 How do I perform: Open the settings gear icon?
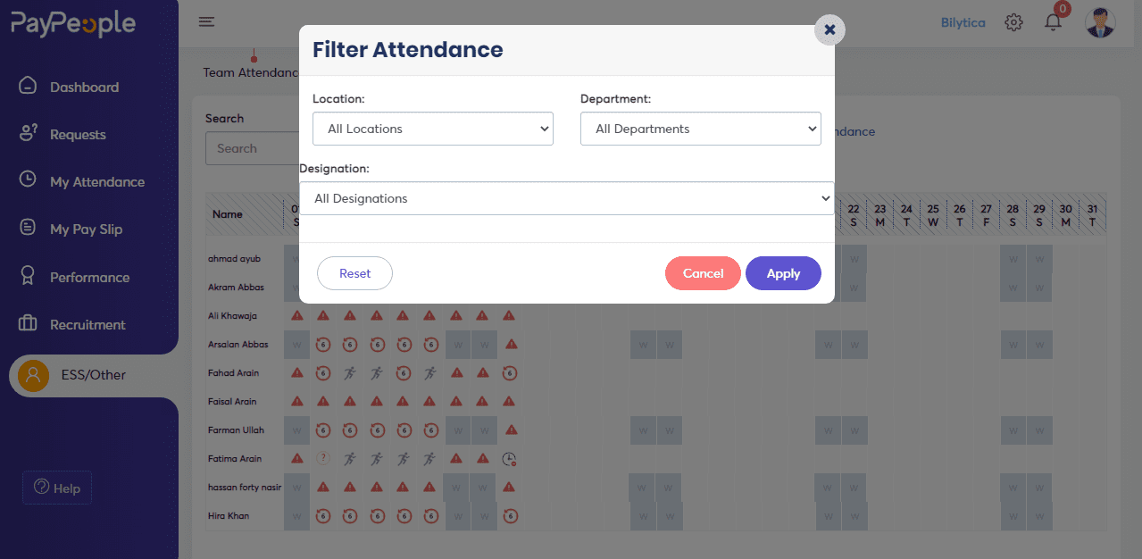click(1013, 22)
